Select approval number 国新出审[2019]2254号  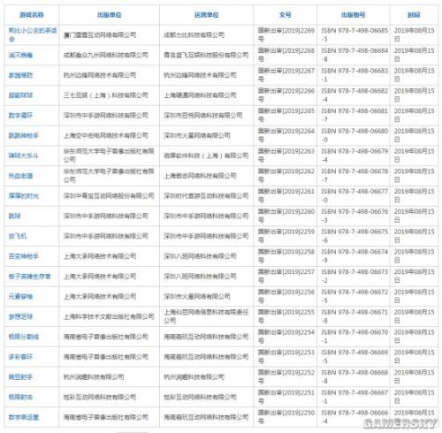(286, 337)
